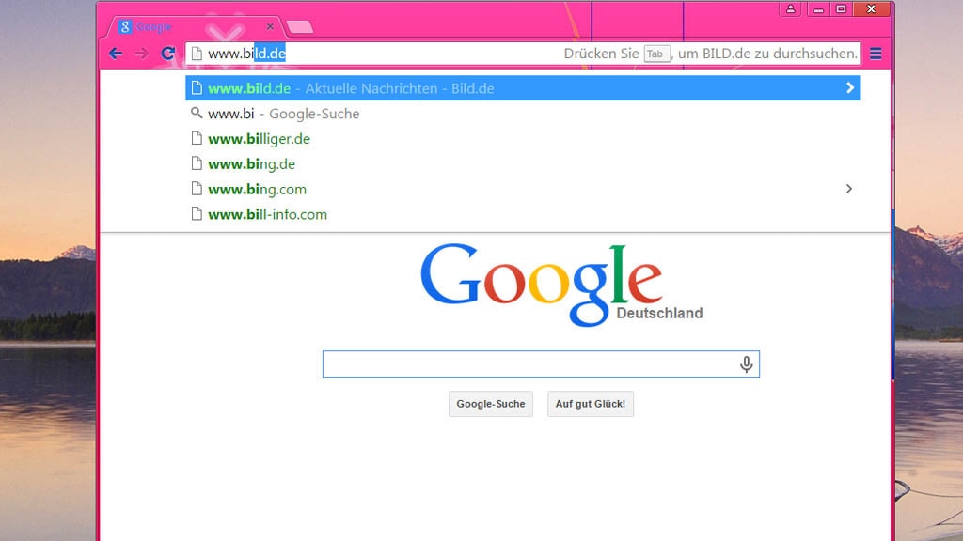963x541 pixels.
Task: Select the www.bi Google-Suche suggestion
Action: pyautogui.click(x=523, y=114)
